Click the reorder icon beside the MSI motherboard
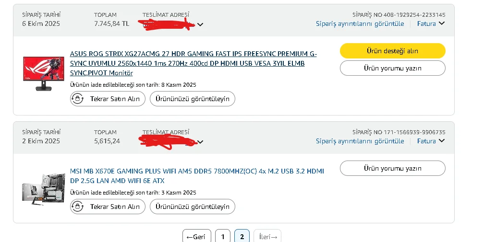 click(x=78, y=207)
